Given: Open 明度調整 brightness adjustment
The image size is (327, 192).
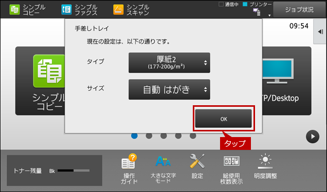Looking at the screenshot, I should point(265,167).
